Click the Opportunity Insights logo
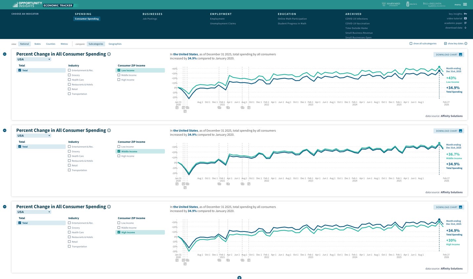Image resolution: width=473 pixels, height=279 pixels. pyautogui.click(x=27, y=5)
